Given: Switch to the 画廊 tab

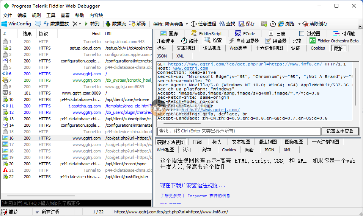Looking at the screenshot, I should click(169, 34).
